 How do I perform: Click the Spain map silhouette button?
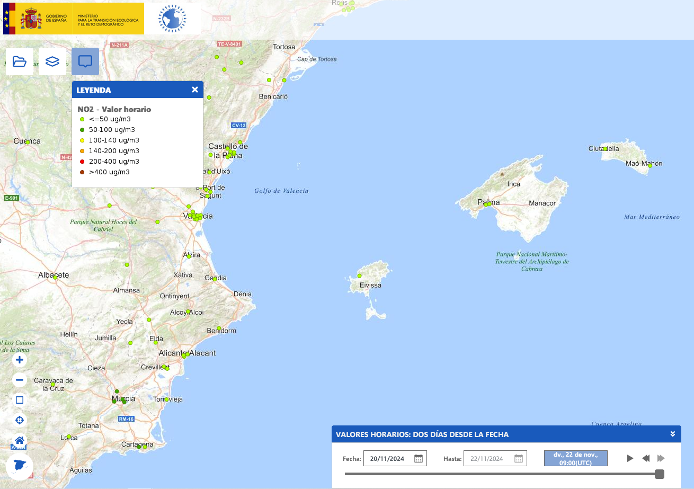(20, 467)
